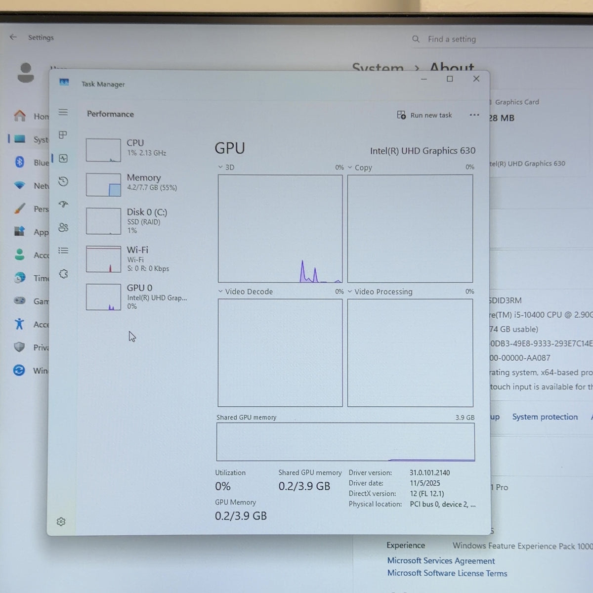
Task: Click the three-dot more options button
Action: coord(474,115)
